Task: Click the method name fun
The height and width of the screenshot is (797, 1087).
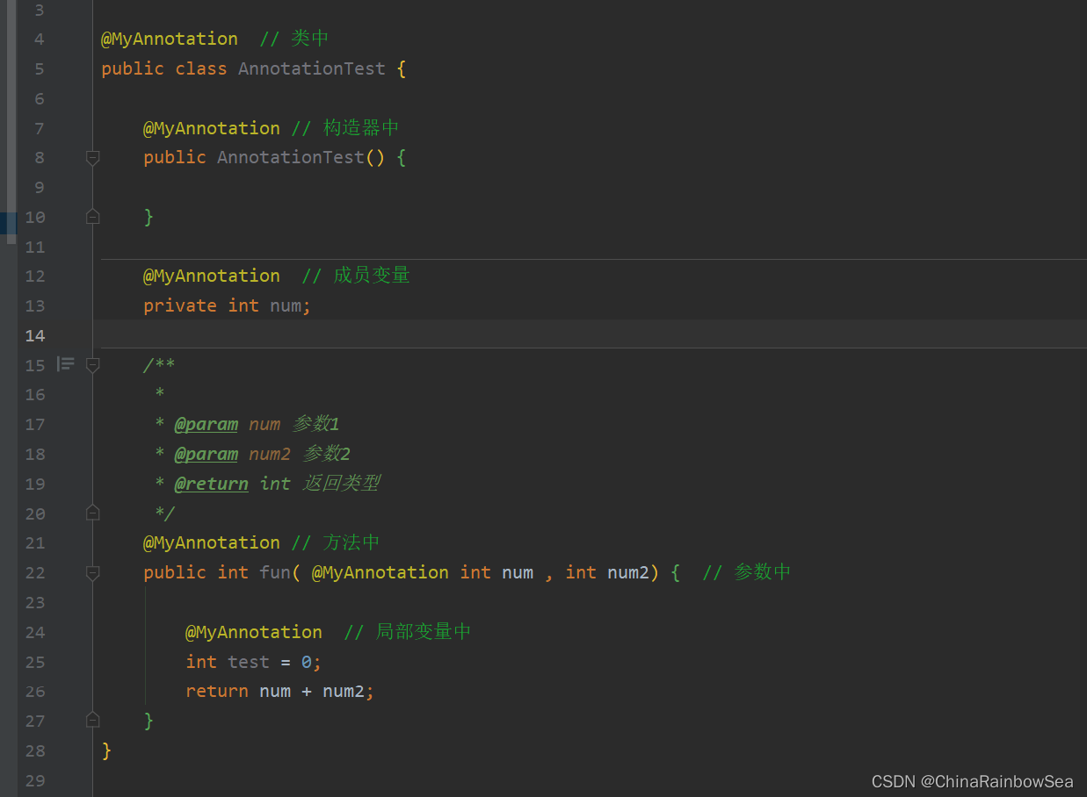Action: [x=275, y=572]
